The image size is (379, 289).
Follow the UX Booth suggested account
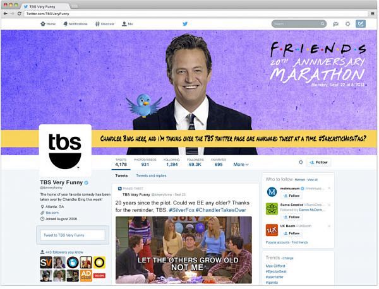291,233
